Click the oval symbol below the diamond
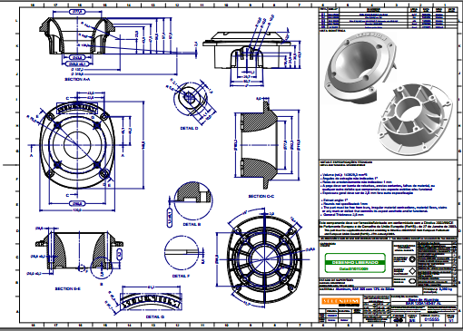463x331 pixels. [412, 281]
